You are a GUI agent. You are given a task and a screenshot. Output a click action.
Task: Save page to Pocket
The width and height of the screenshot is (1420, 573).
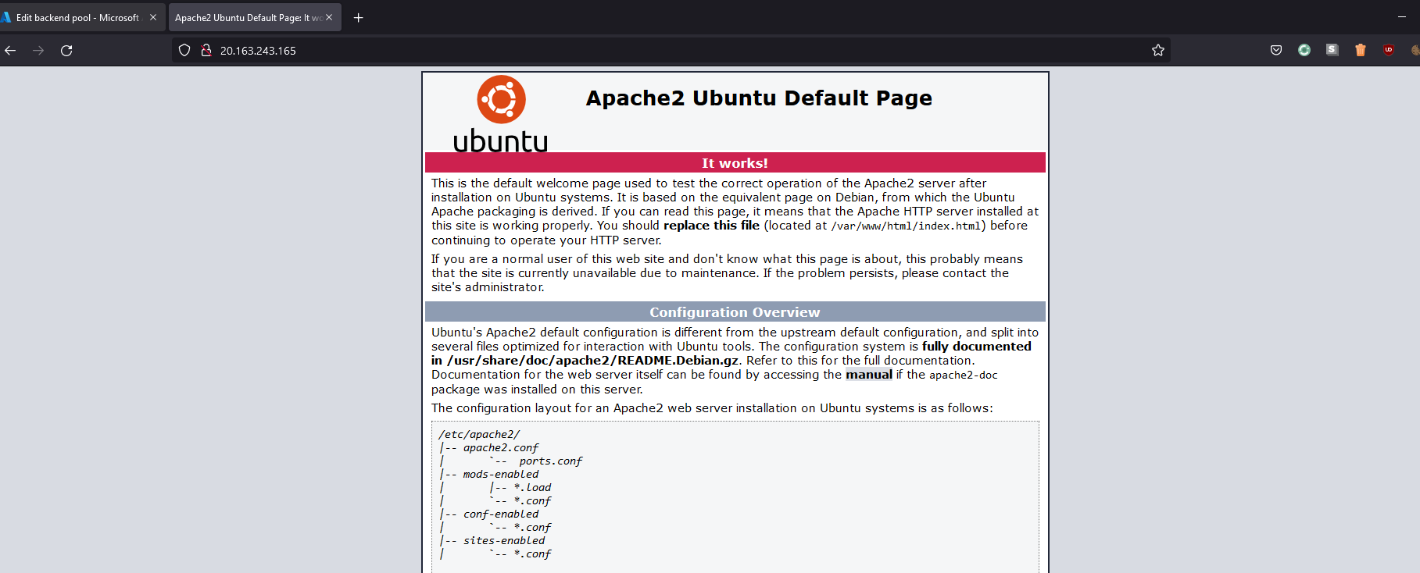tap(1275, 51)
